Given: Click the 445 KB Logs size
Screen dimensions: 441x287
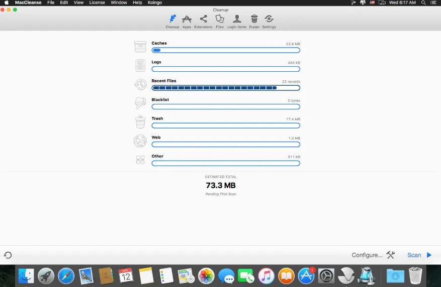Looking at the screenshot, I should point(294,63).
